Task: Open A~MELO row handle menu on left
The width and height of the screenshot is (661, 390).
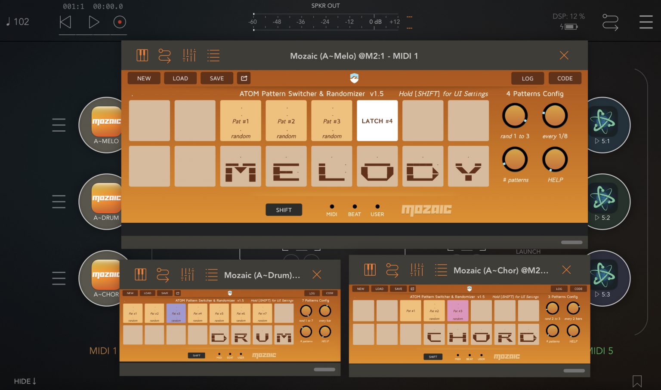Action: coord(59,125)
